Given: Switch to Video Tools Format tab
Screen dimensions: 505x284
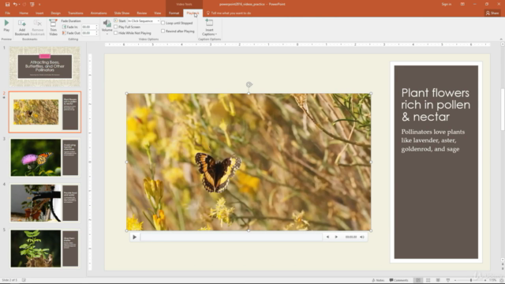Looking at the screenshot, I should pyautogui.click(x=174, y=13).
